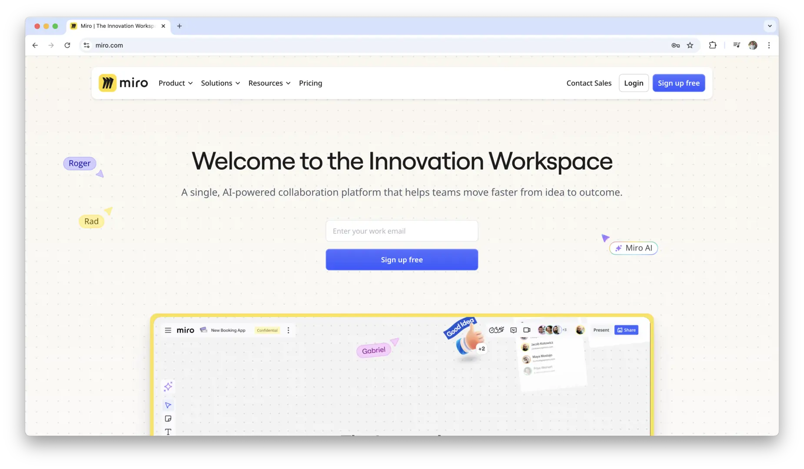Open the browser extensions puzzle icon
Screen dimensions: 804x469
click(713, 45)
